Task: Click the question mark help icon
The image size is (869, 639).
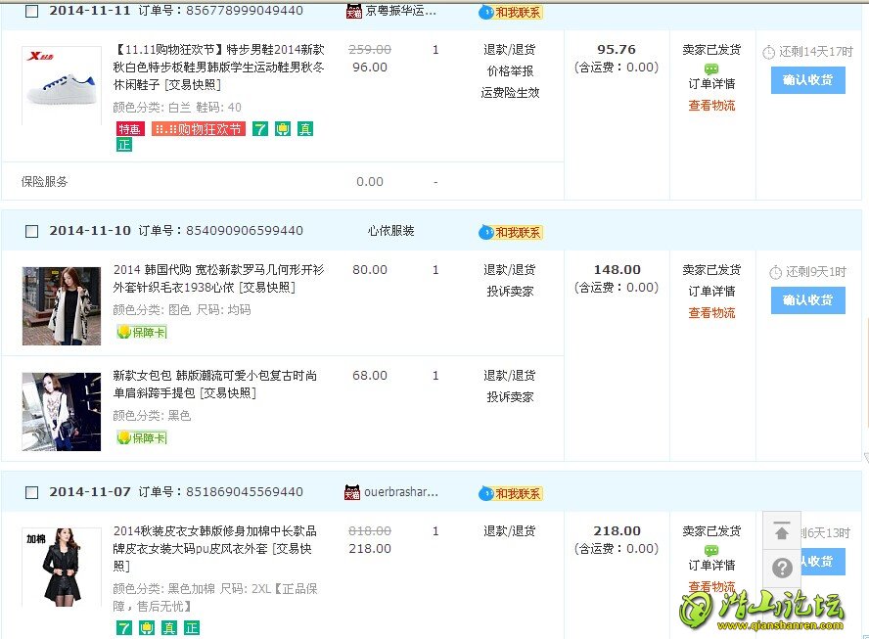Action: pos(781,568)
